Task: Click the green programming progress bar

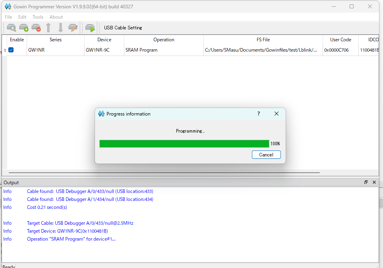Action: (x=184, y=143)
